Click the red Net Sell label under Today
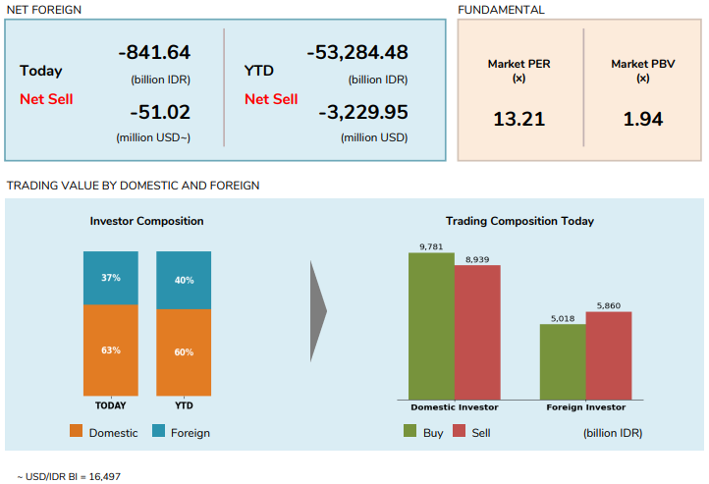Screen dimensions: 709x484 (46, 99)
